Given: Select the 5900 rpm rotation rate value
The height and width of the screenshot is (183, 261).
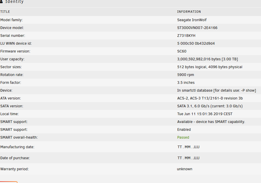Looking at the screenshot, I should (186, 75).
